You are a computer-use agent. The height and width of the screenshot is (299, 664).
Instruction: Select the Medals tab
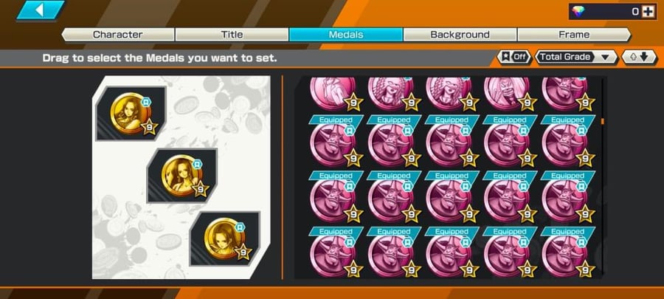pos(346,35)
